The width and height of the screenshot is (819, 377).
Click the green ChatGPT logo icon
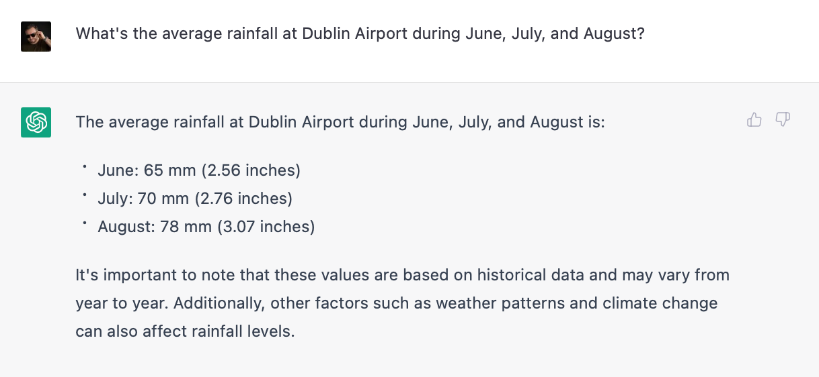(x=36, y=123)
